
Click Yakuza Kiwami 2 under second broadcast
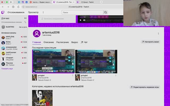point(87,80)
